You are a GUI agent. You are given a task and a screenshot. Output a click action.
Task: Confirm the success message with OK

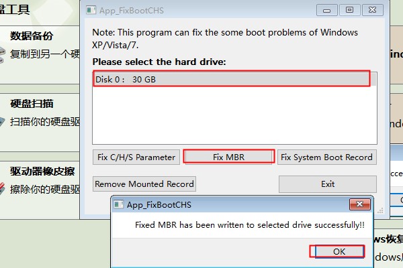click(x=339, y=251)
